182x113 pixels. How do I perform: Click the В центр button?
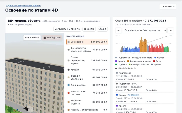click(x=89, y=29)
